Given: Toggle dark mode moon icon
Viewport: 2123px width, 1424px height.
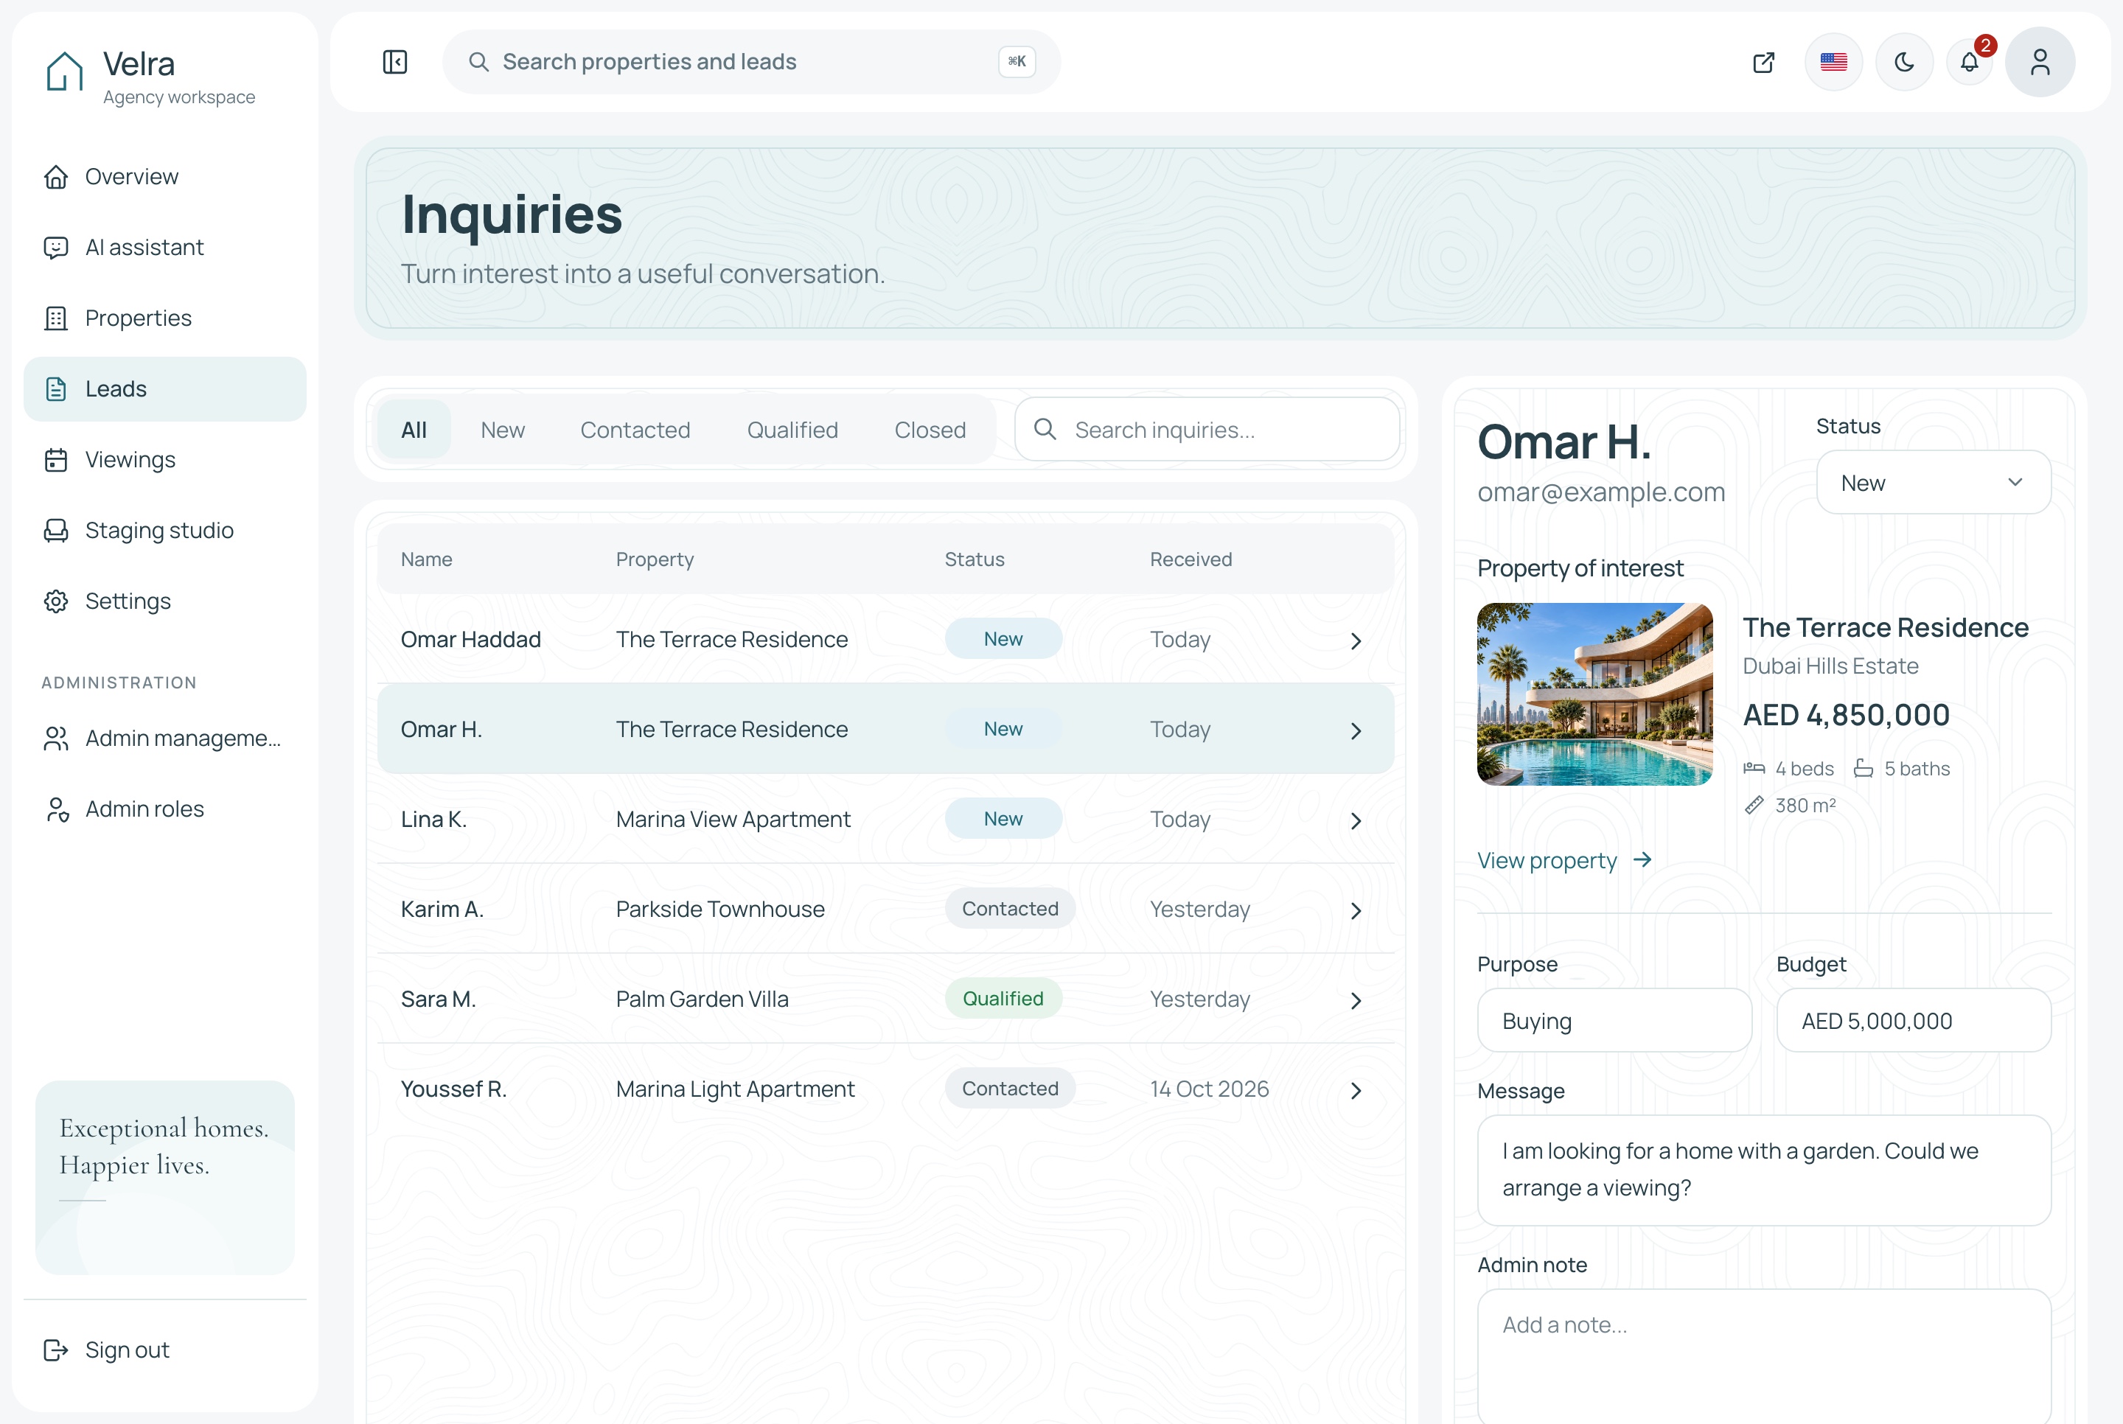Looking at the screenshot, I should pyautogui.click(x=1904, y=62).
